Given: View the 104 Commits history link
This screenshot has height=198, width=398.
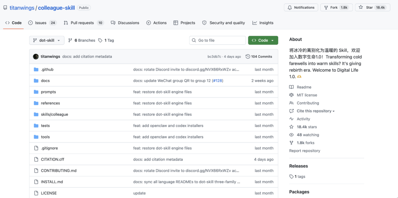Looking at the screenshot, I should tap(259, 56).
